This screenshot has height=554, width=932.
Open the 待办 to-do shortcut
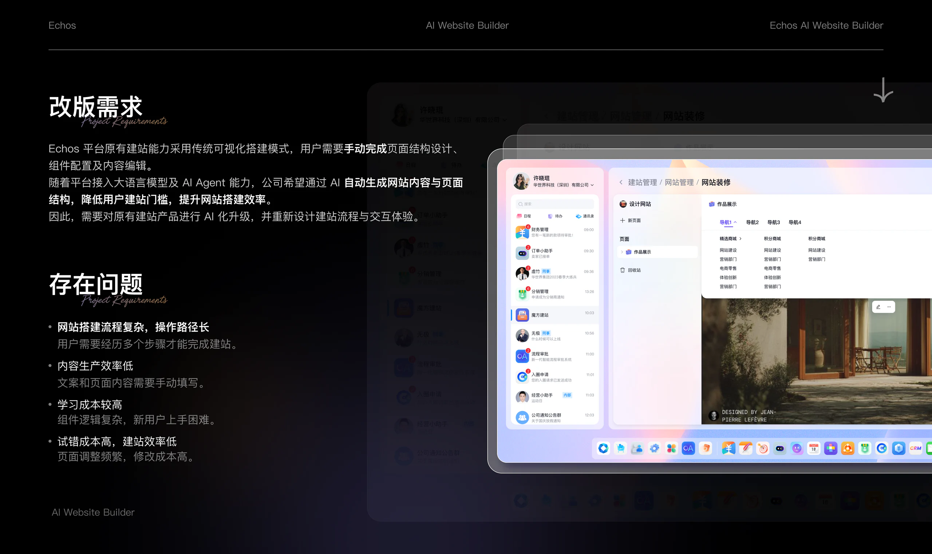[555, 216]
